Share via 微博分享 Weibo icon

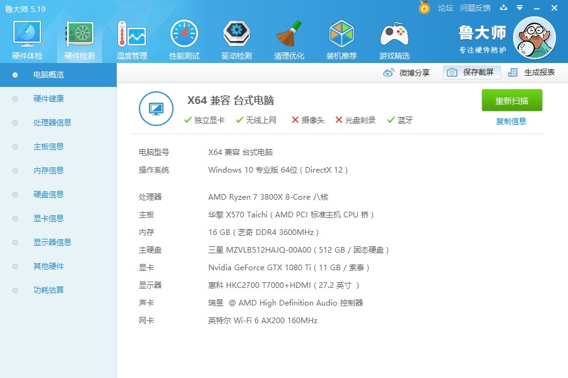coord(388,72)
